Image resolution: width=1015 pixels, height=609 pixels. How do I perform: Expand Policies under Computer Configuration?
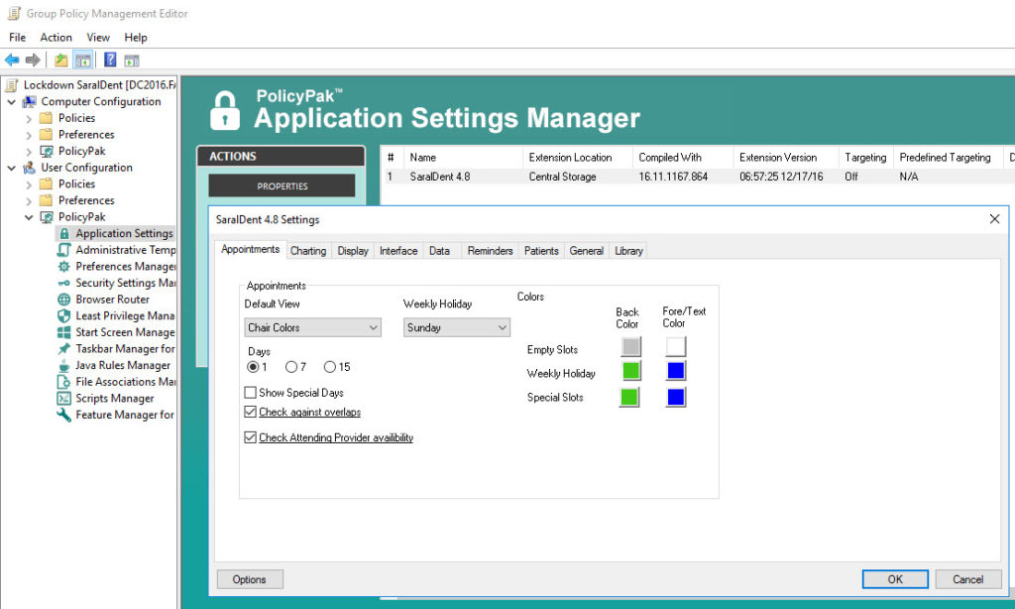pyautogui.click(x=29, y=119)
